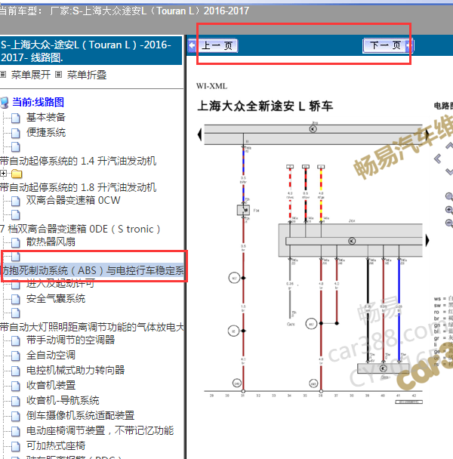Click document icon beside 收音机装置
Viewport: 453px width, 459px height.
point(16,386)
